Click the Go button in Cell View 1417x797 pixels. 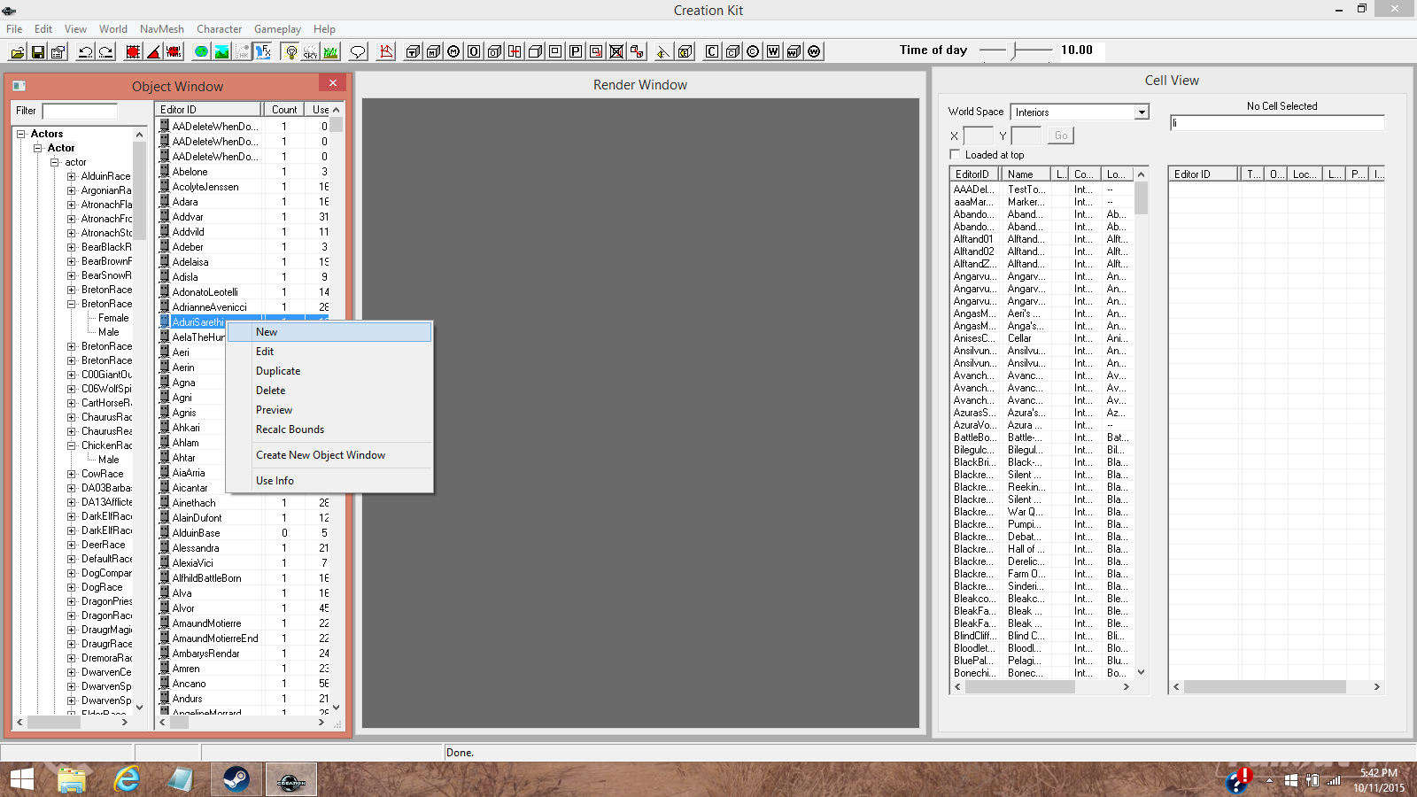click(x=1061, y=135)
